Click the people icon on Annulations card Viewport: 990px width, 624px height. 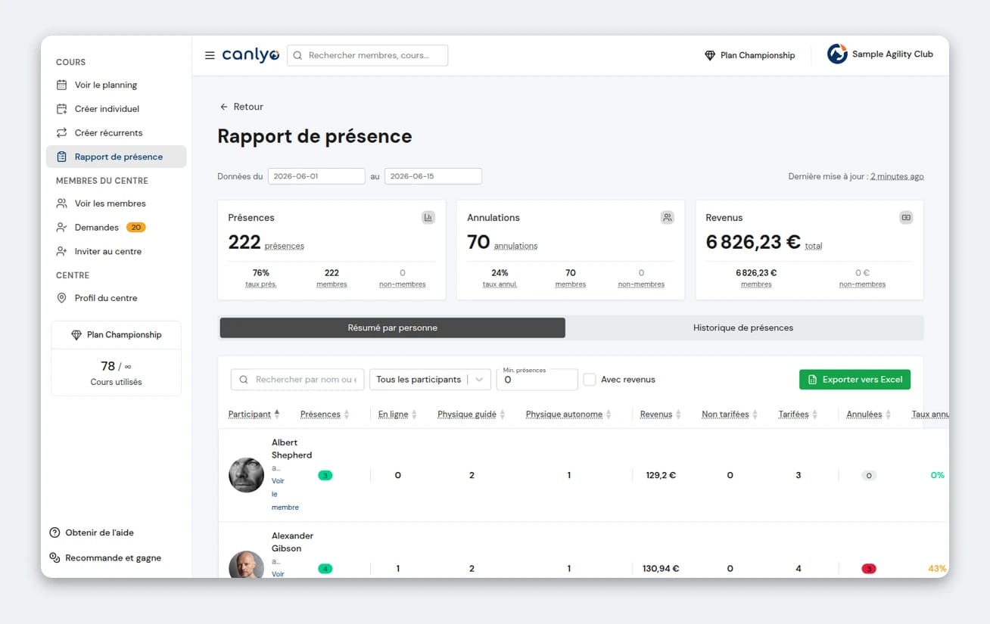pos(667,218)
